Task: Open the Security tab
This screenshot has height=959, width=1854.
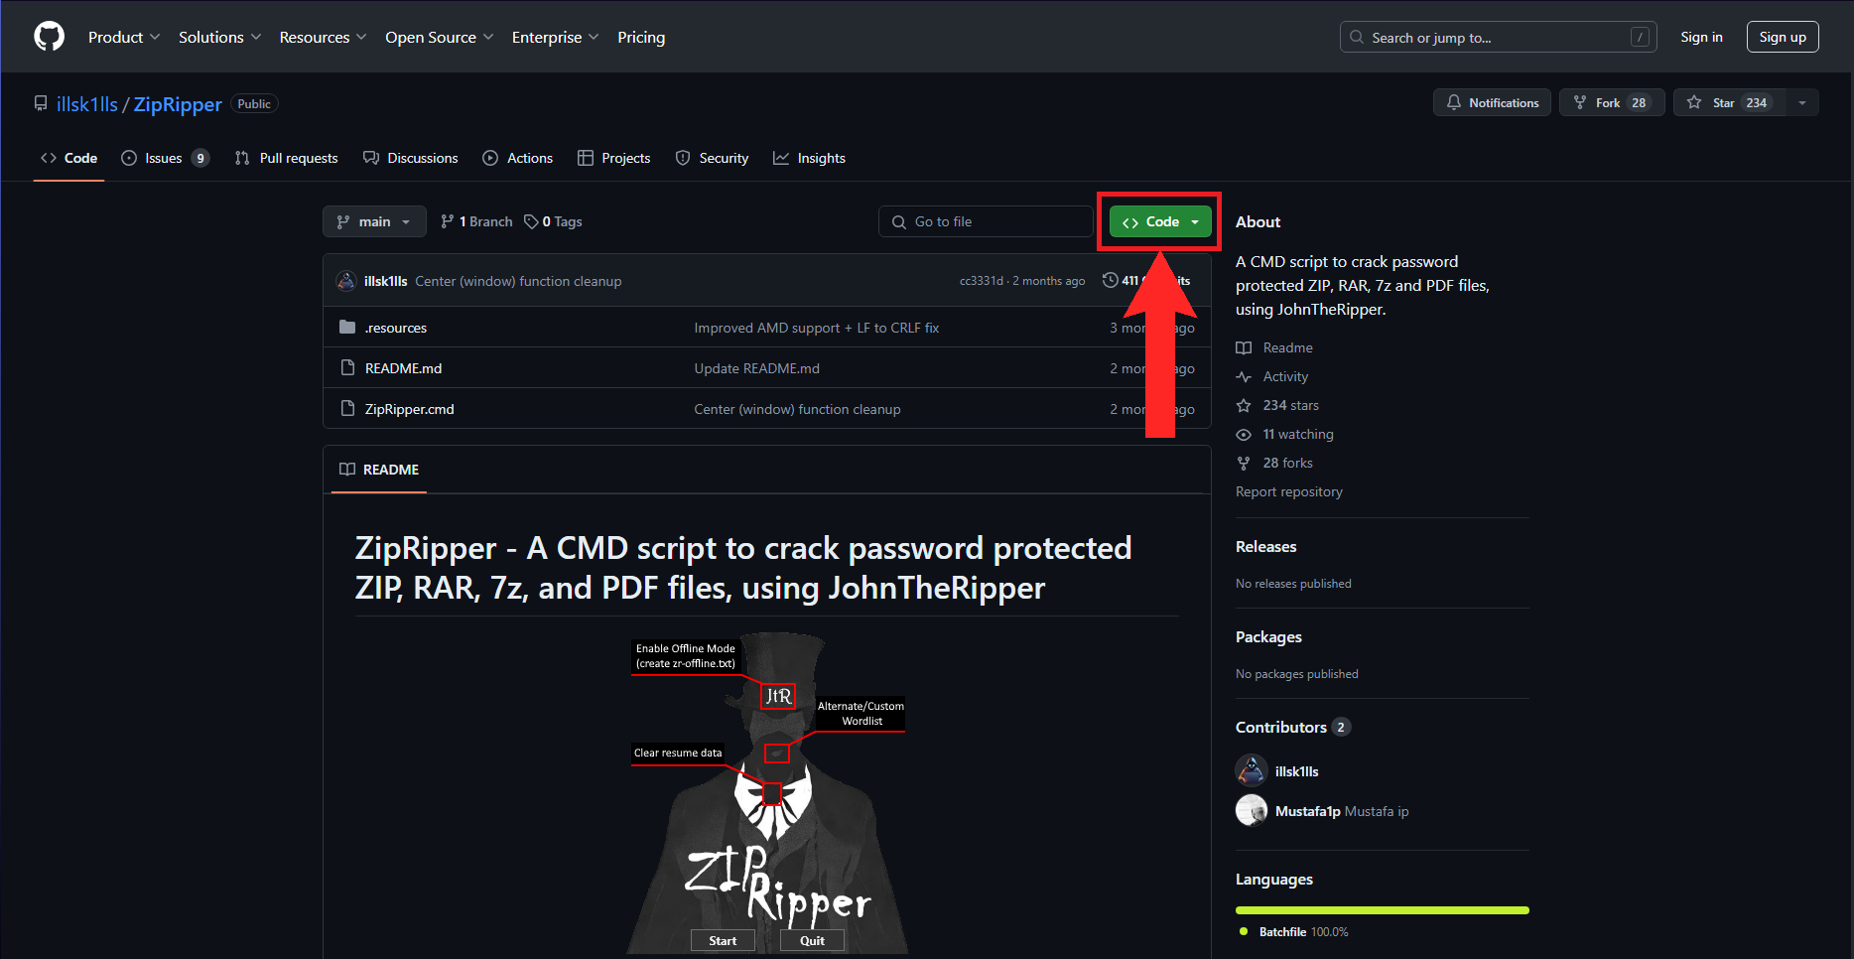Action: pyautogui.click(x=712, y=158)
